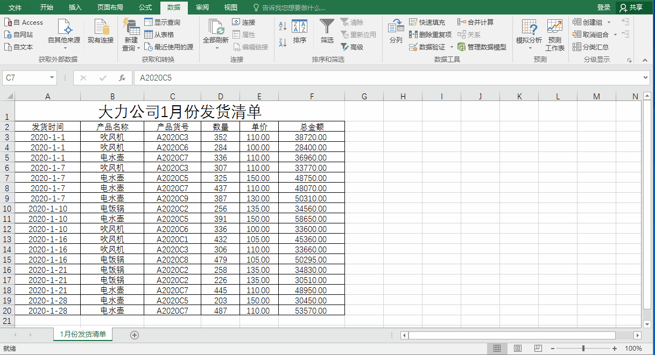Screen dimensions: 655x355
Task: Sort ascending A to Z
Action: pyautogui.click(x=283, y=25)
